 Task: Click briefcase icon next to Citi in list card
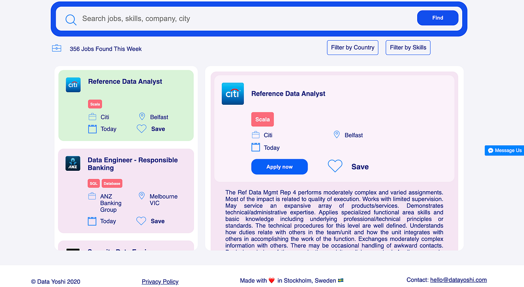(x=92, y=117)
